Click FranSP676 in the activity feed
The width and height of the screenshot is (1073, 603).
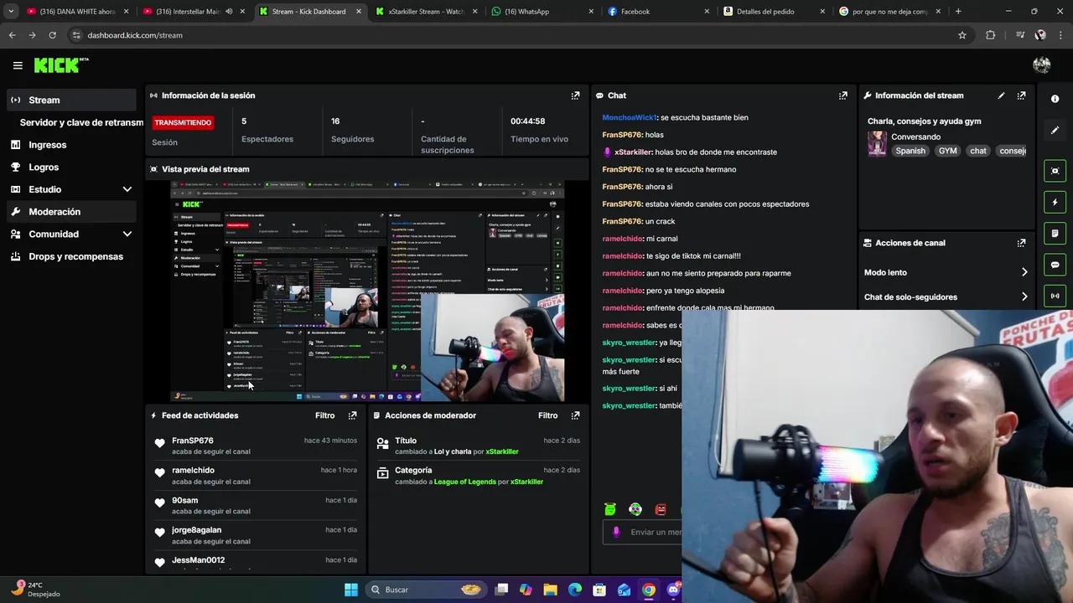[193, 441]
